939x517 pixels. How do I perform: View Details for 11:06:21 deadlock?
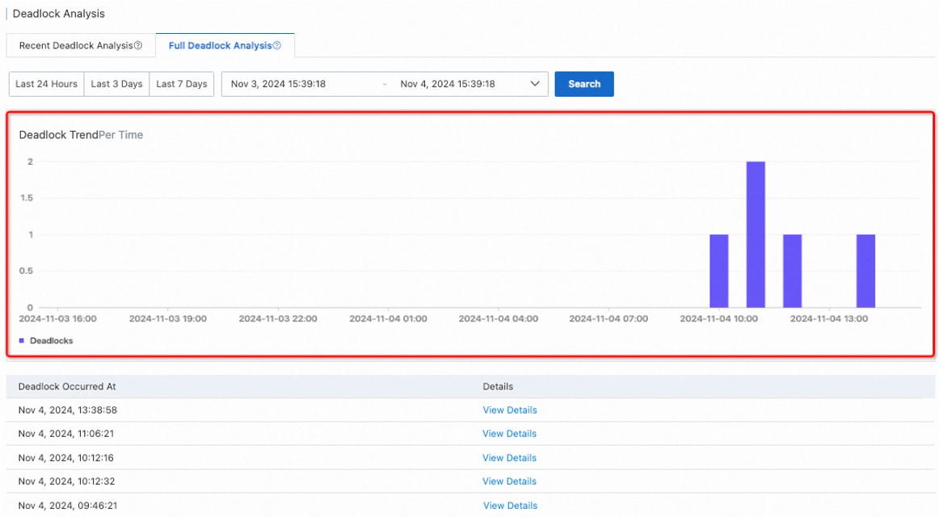click(510, 433)
